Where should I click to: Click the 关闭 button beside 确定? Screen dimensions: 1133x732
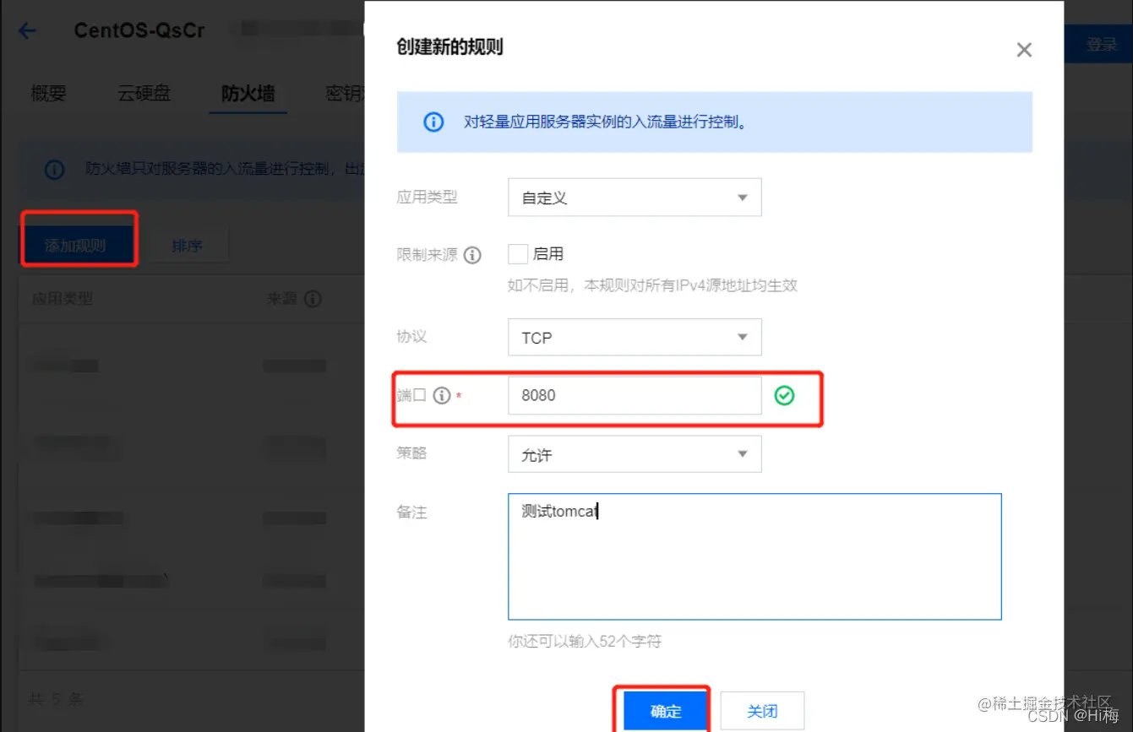[761, 710]
